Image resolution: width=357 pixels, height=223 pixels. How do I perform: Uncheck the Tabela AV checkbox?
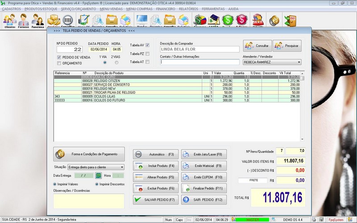coord(147,45)
